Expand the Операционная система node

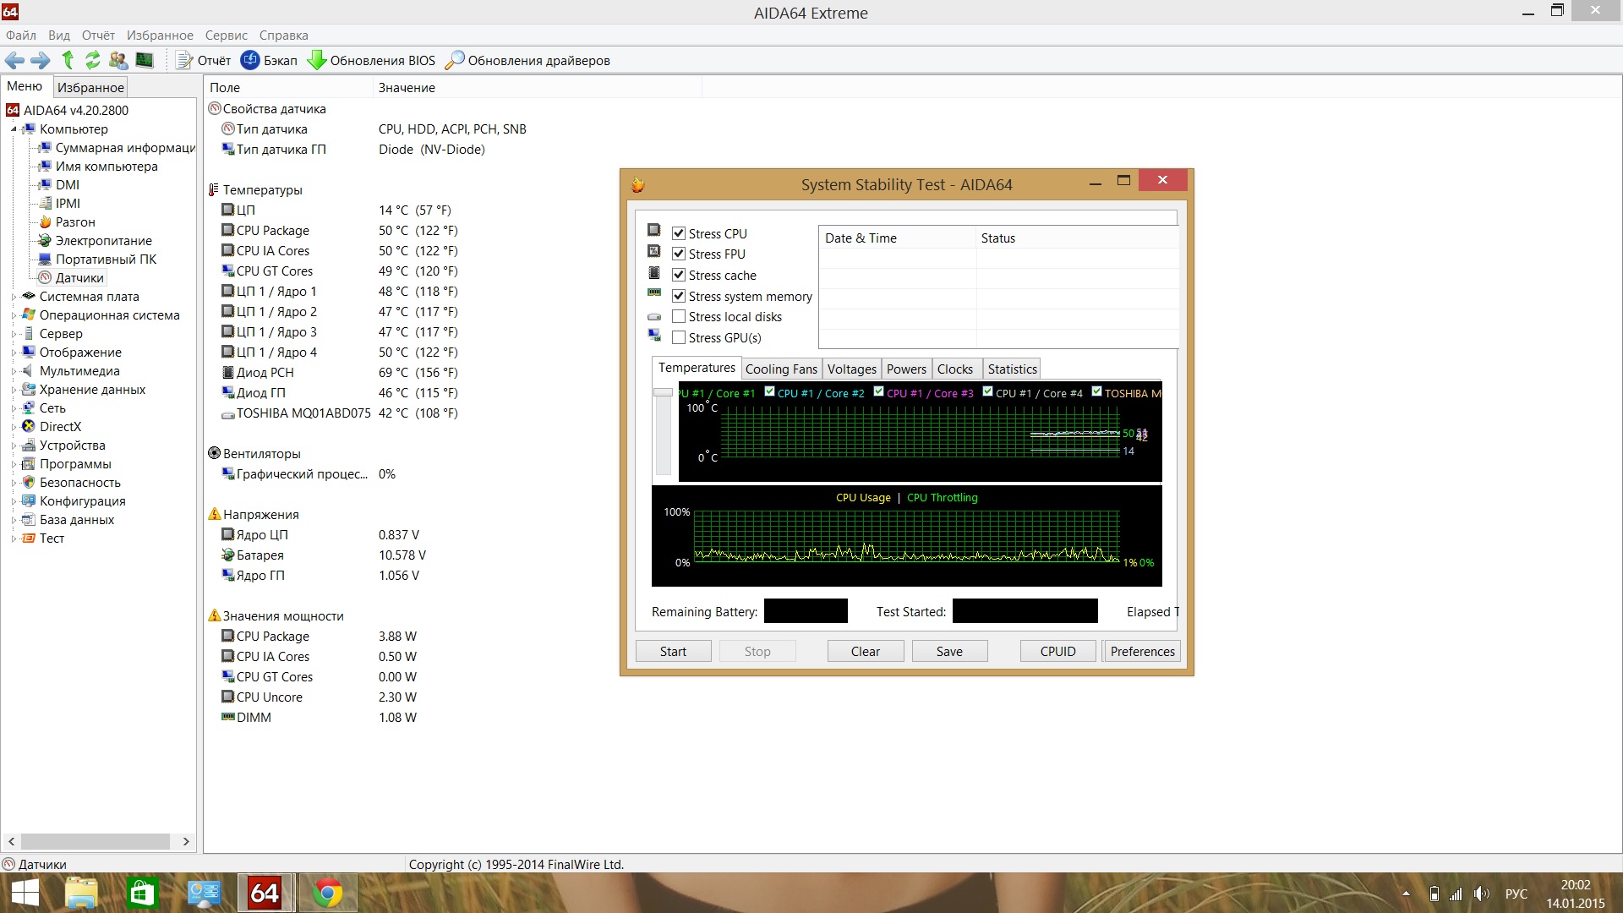click(x=14, y=315)
